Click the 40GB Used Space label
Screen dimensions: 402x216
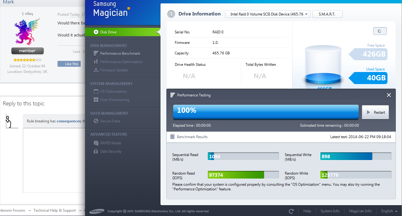pyautogui.click(x=368, y=78)
